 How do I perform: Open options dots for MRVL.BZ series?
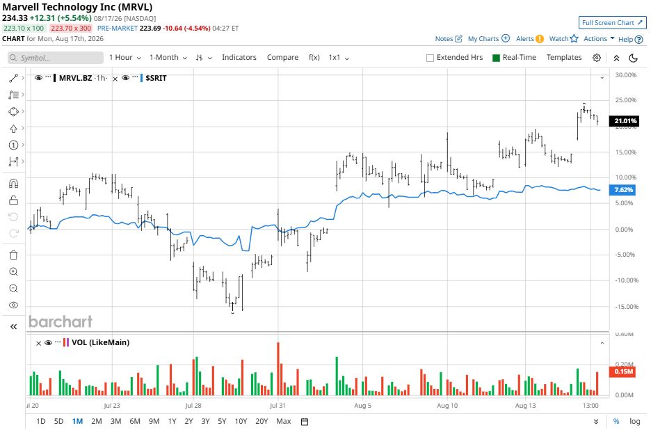click(48, 78)
